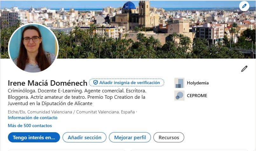This screenshot has width=256, height=151.
Task: Click Añadir insignia de verificación
Action: click(x=126, y=83)
